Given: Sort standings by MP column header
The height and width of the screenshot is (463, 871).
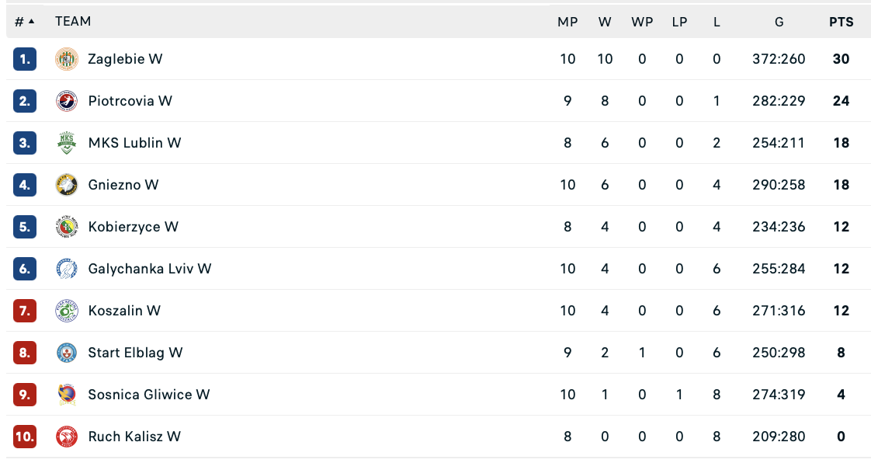Looking at the screenshot, I should click(x=567, y=22).
